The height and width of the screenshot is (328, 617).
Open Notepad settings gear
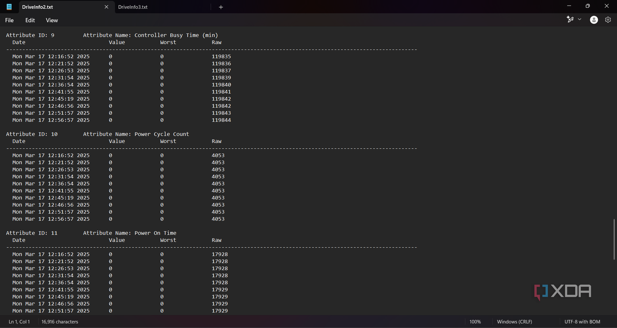608,20
